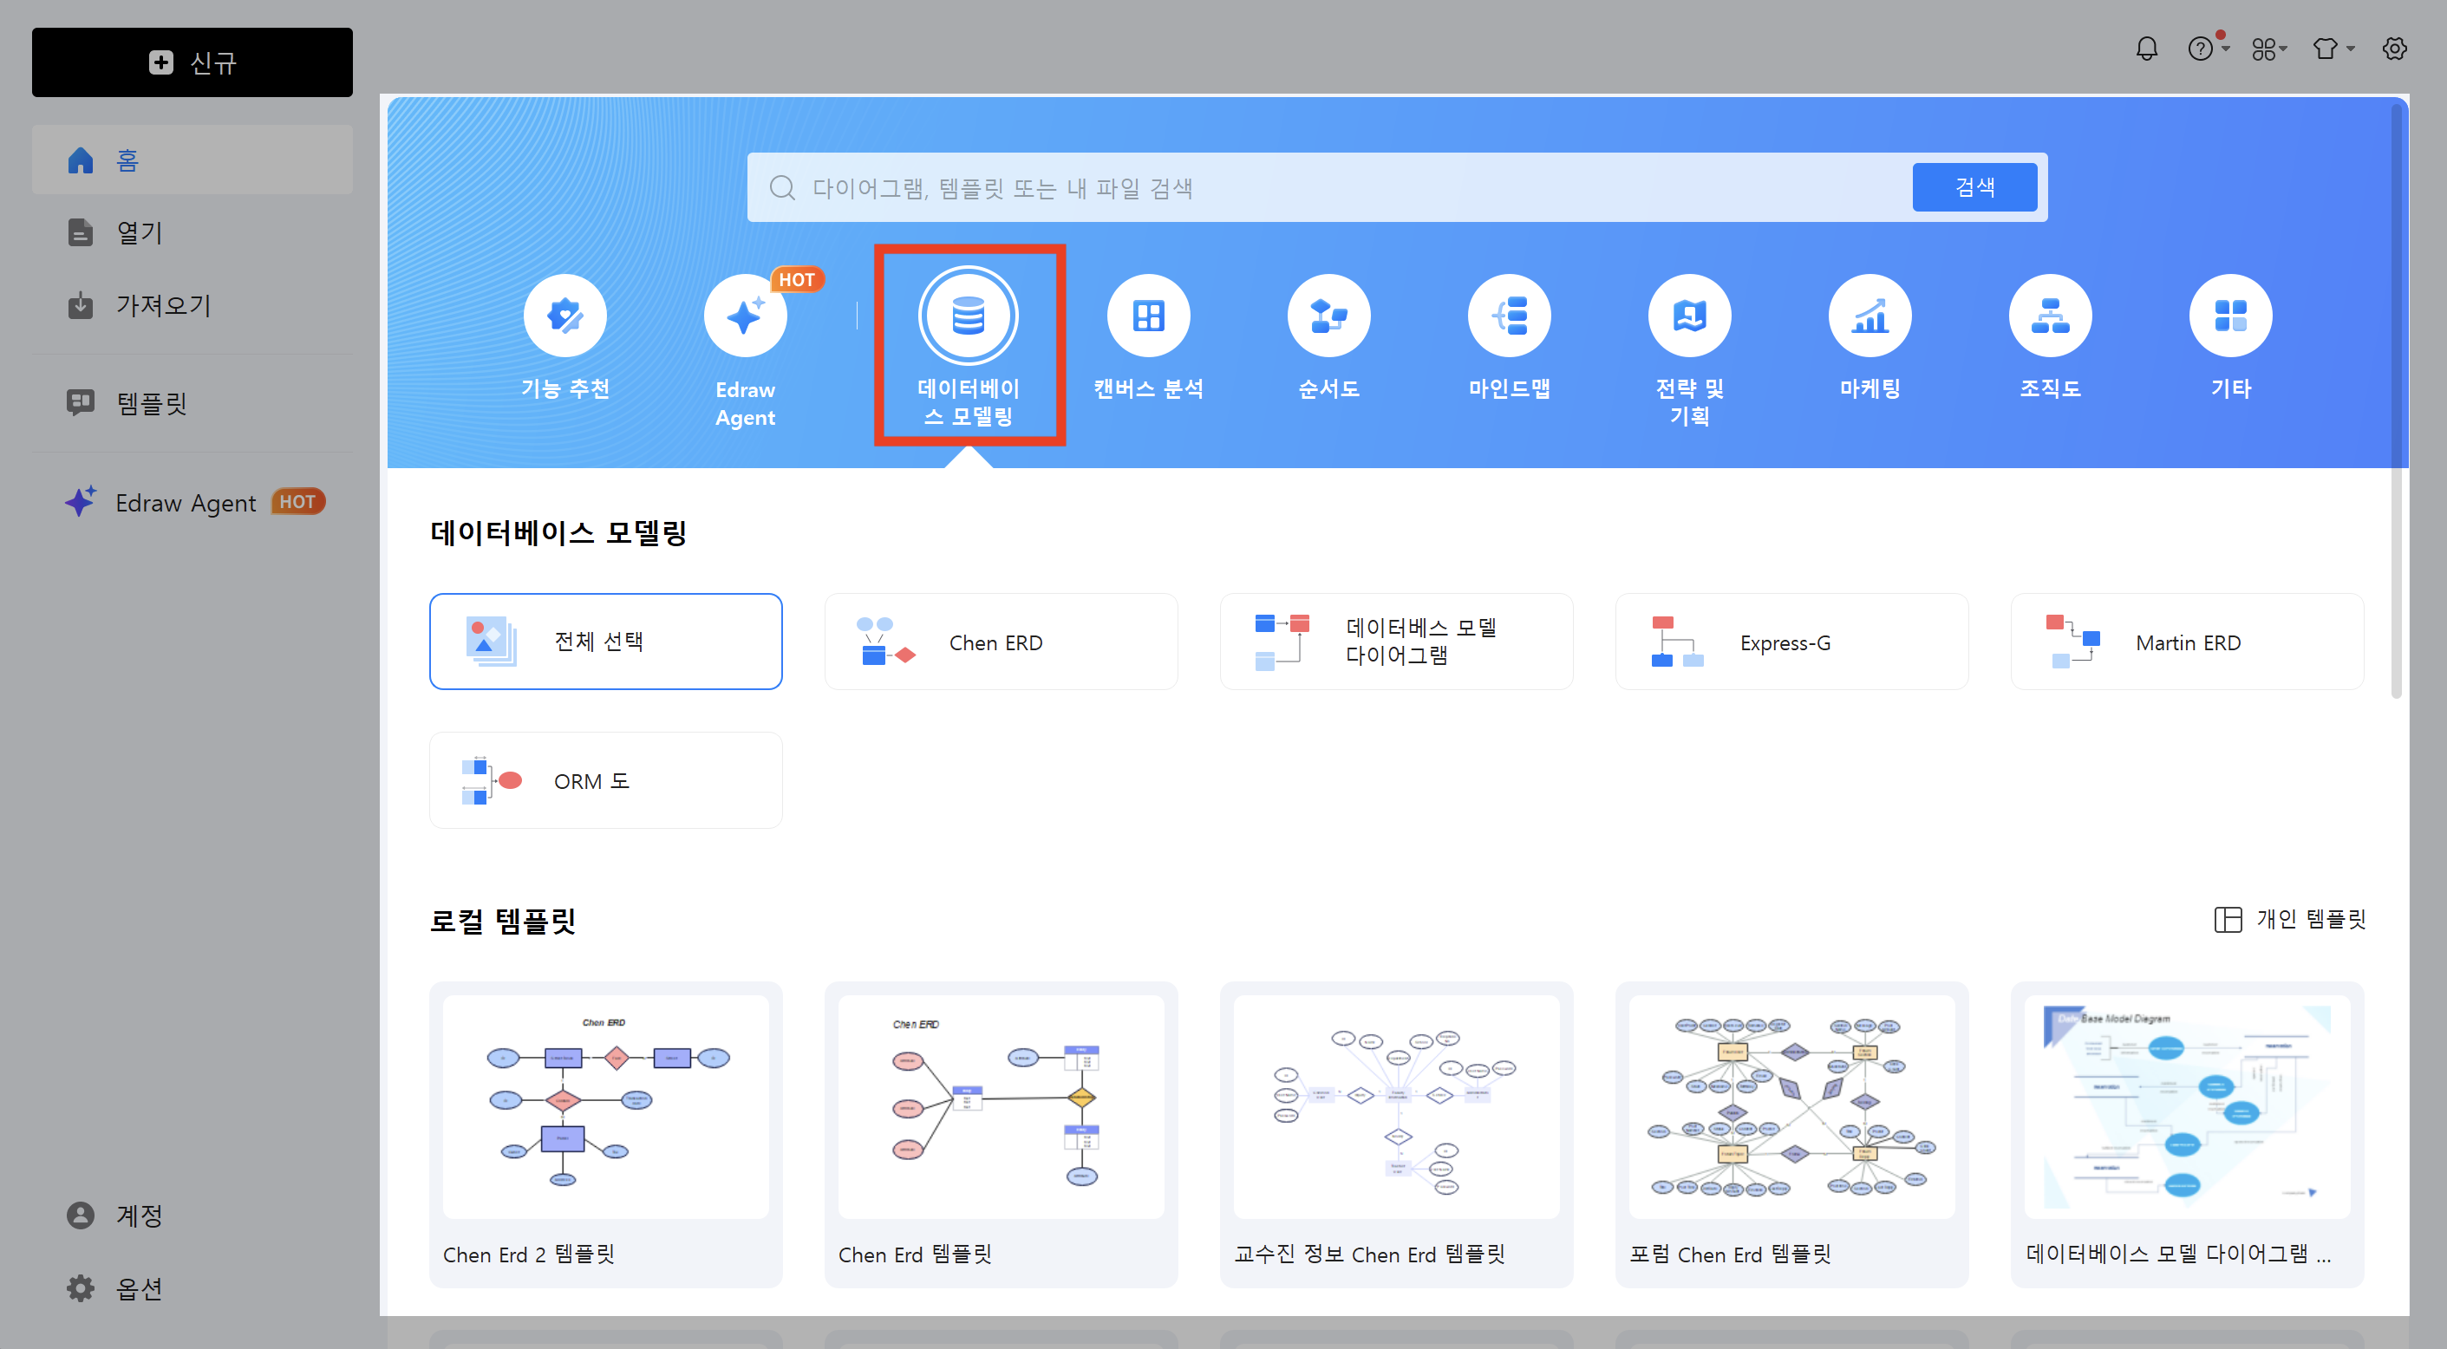Open the 전략 및 기획 category icon
The width and height of the screenshot is (2447, 1349).
click(x=1689, y=315)
